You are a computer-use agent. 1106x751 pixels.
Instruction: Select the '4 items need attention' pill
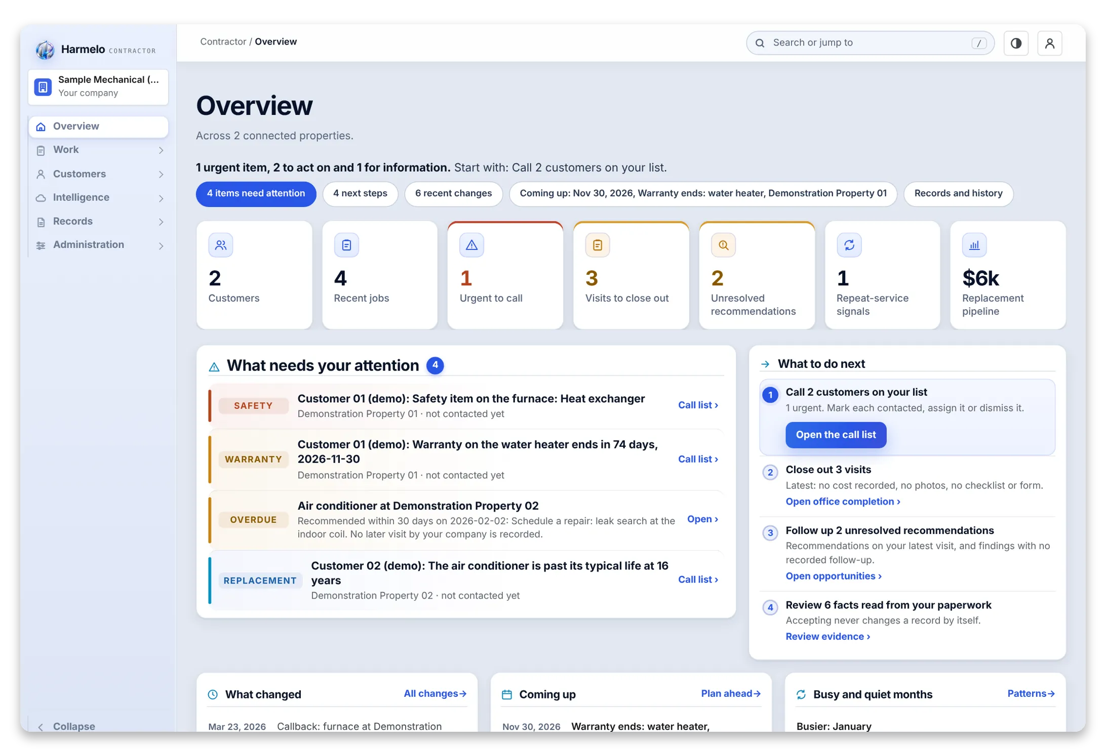tap(256, 194)
